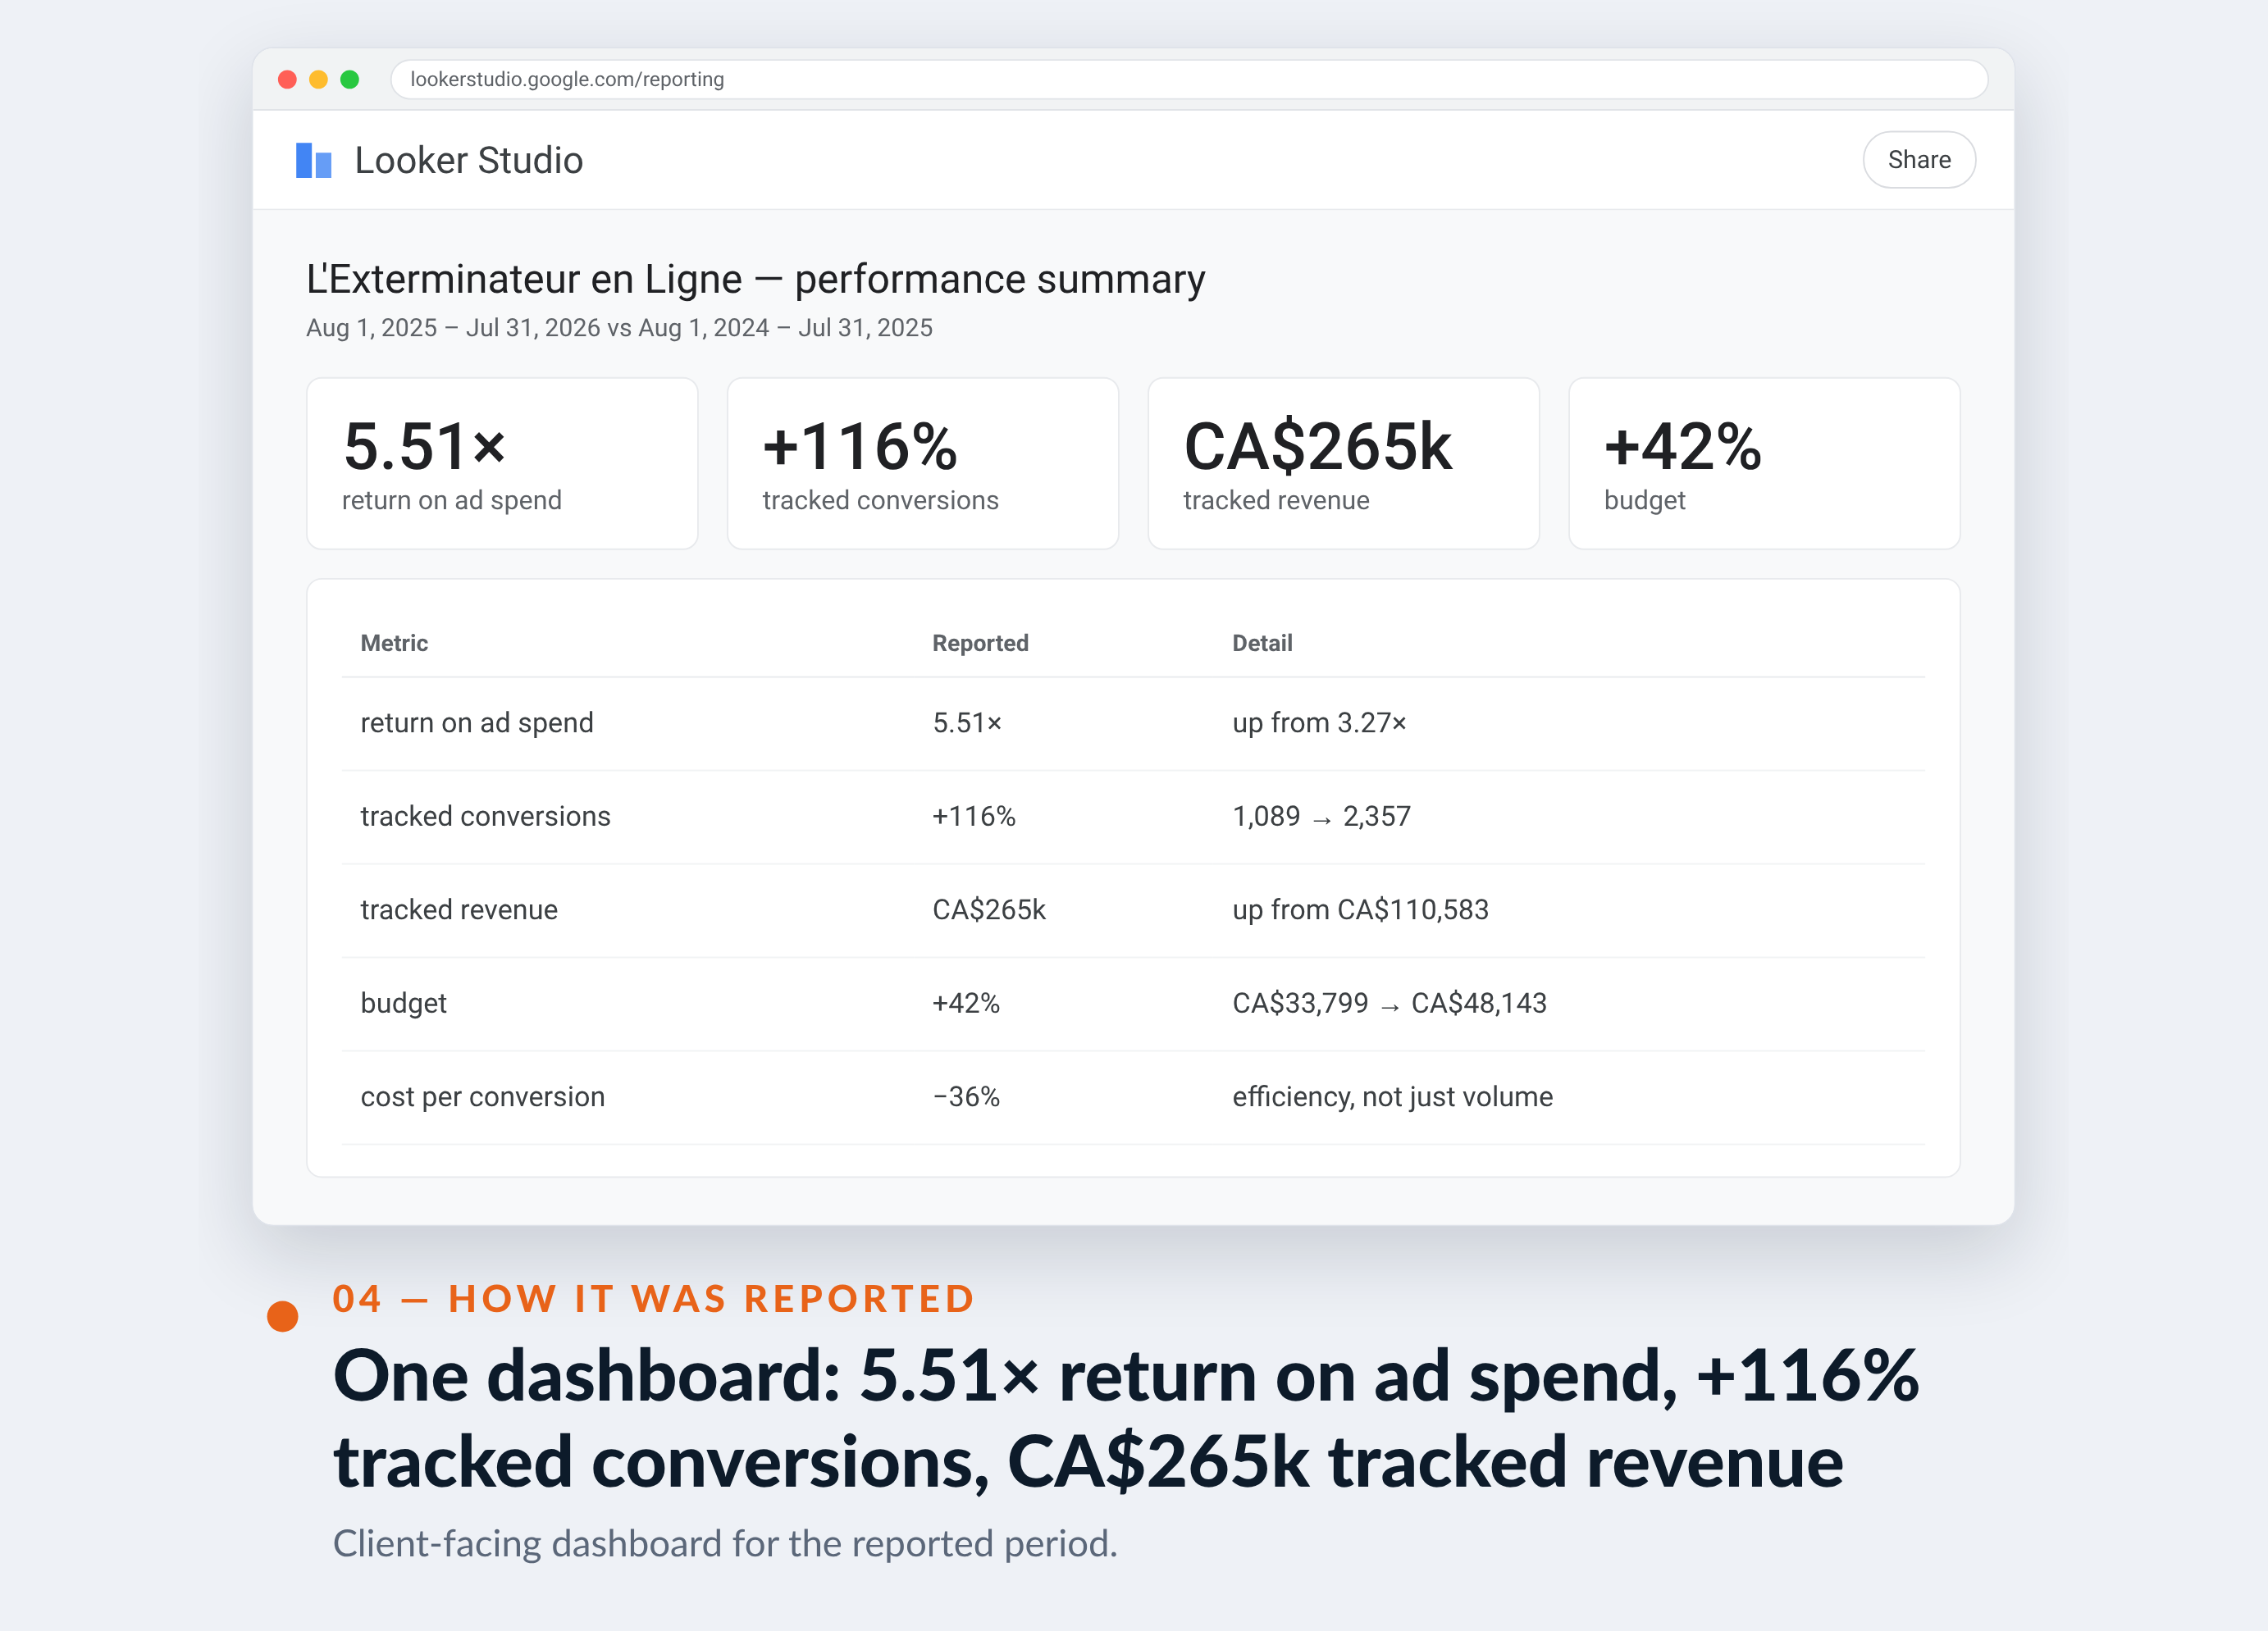Screen dimensions: 2268x1631
Task: Click the report title 'L'Exterminateur en Ligne — performance summary'
Action: click(755, 279)
